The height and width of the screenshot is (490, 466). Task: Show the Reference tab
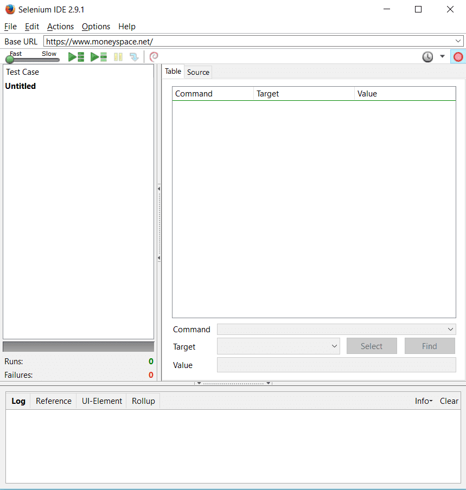[54, 401]
